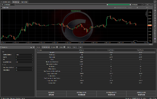157x99 pixels.
Task: Open the Equity results tab
Action: tap(38, 47)
